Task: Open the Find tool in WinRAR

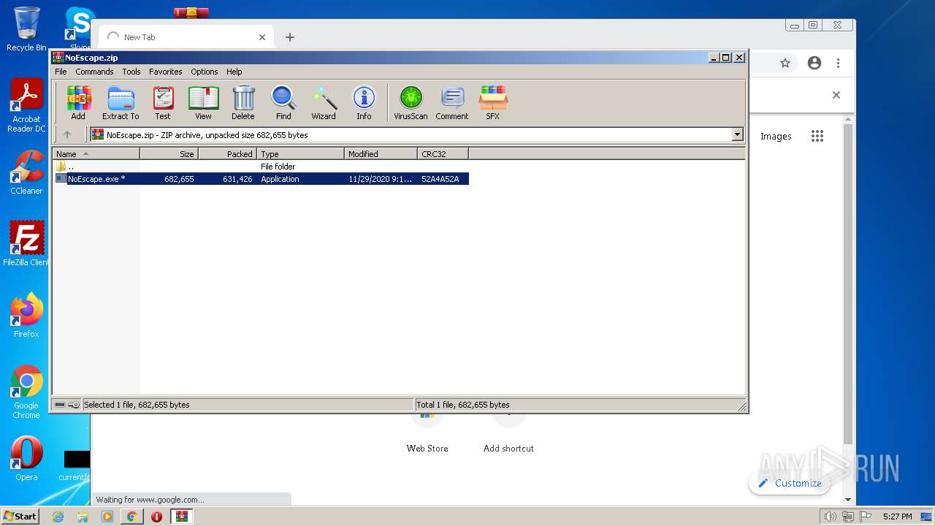Action: (283, 102)
